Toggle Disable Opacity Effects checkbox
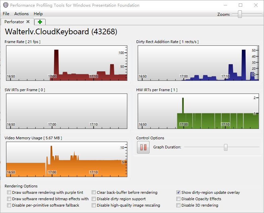The image size is (264, 213). click(x=179, y=199)
